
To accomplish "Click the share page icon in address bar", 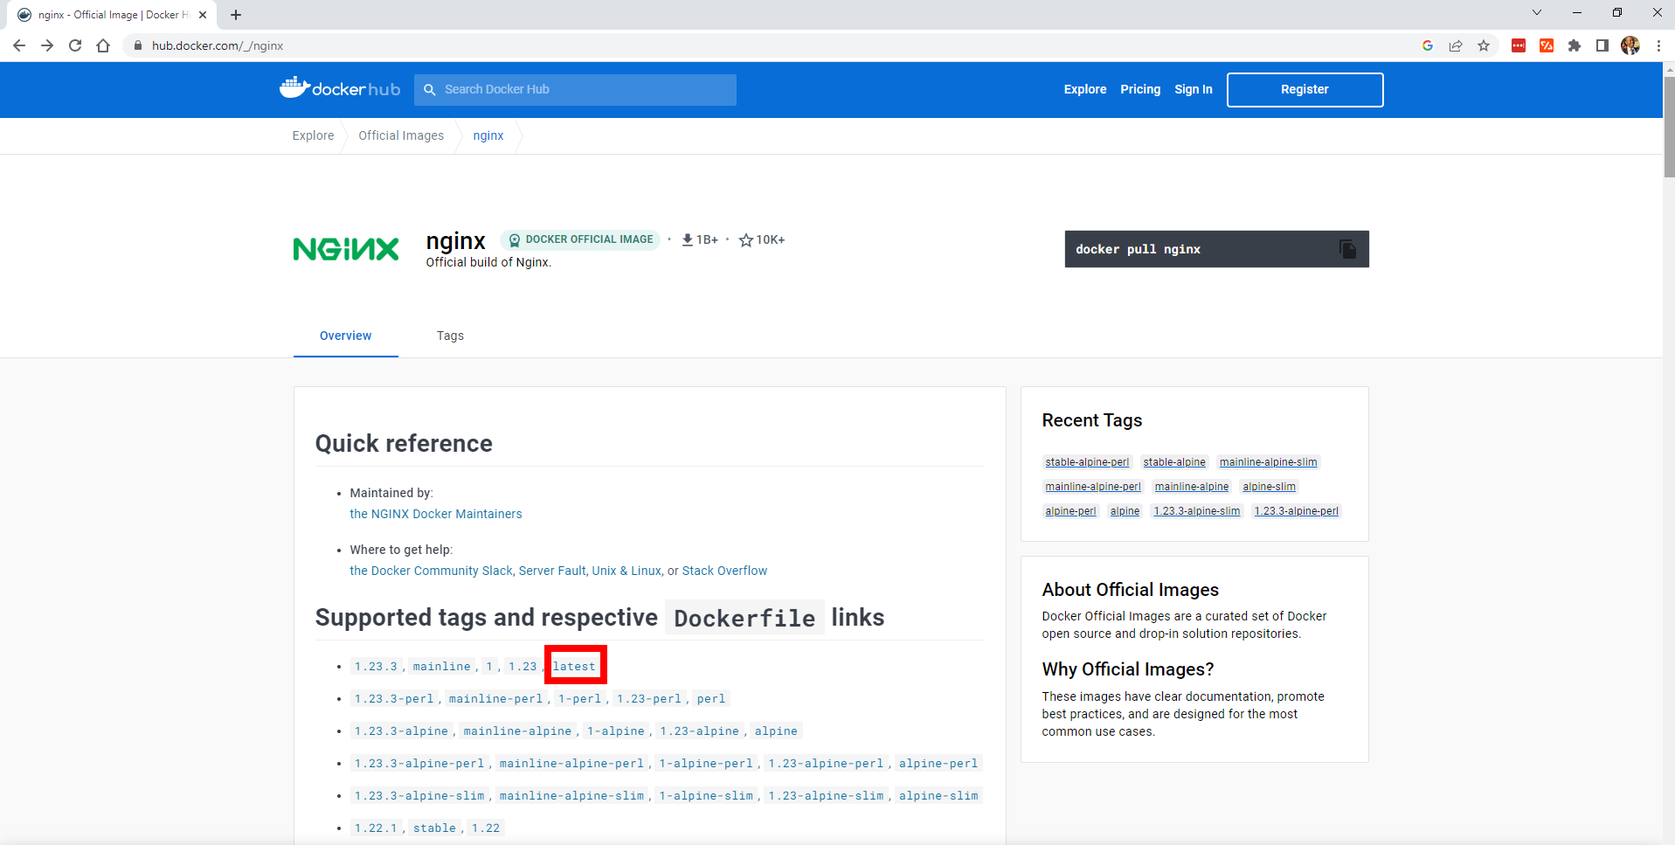I will (x=1456, y=45).
